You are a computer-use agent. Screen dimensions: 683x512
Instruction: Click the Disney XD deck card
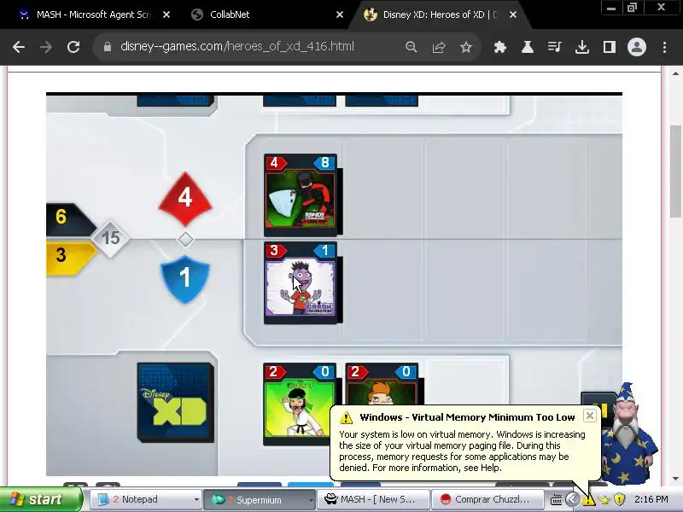(x=175, y=402)
